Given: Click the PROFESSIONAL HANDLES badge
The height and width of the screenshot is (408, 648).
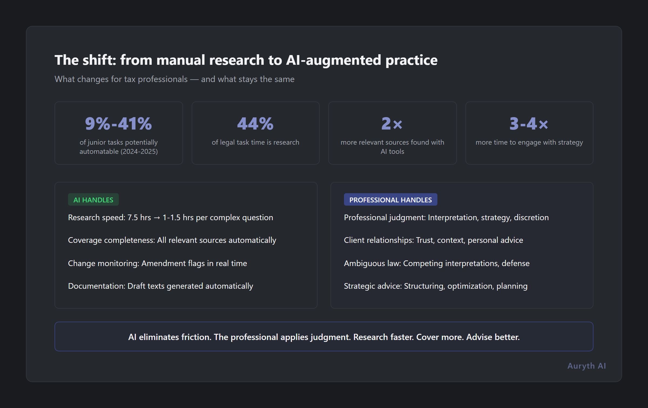Looking at the screenshot, I should [390, 200].
